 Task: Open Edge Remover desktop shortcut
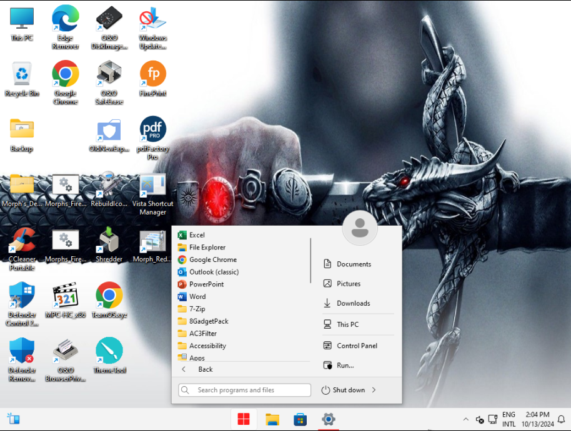[66, 27]
